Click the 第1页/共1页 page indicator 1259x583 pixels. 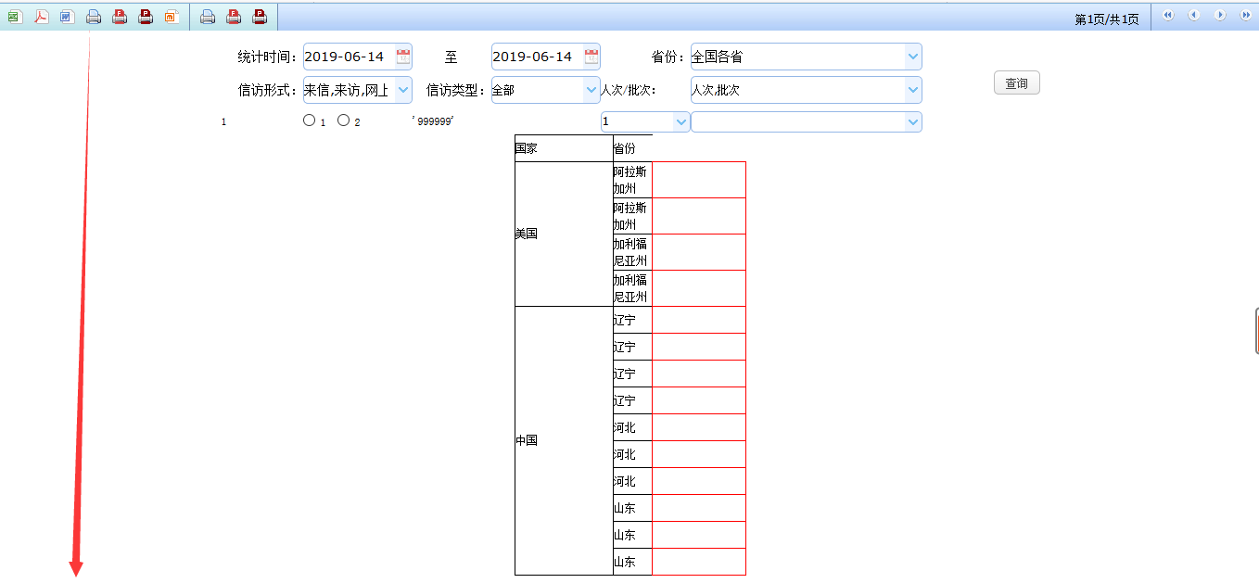click(1107, 19)
